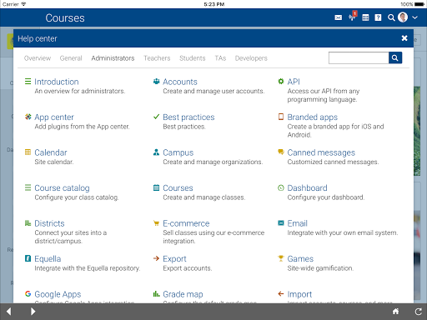The width and height of the screenshot is (427, 320).
Task: Open the Branded apps help link
Action: (312, 117)
